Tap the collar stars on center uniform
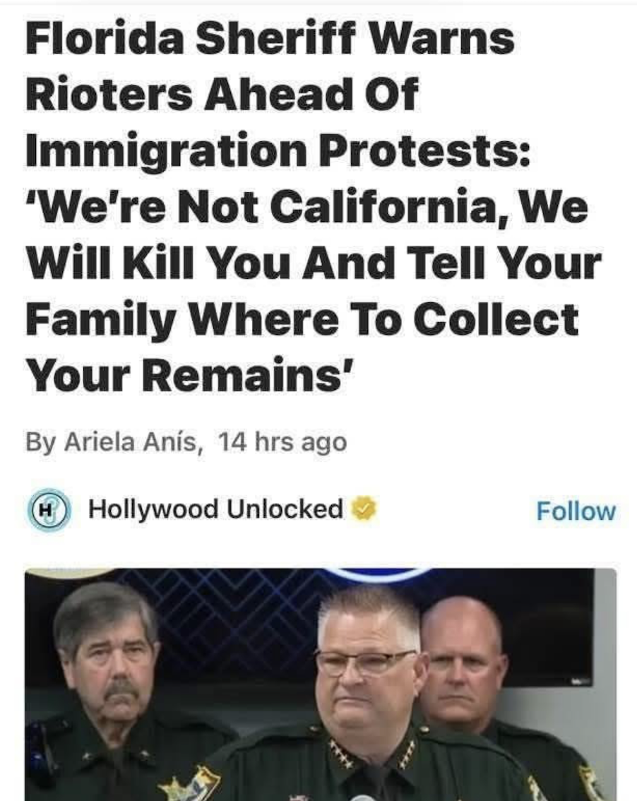This screenshot has width=637, height=801. click(x=343, y=754)
